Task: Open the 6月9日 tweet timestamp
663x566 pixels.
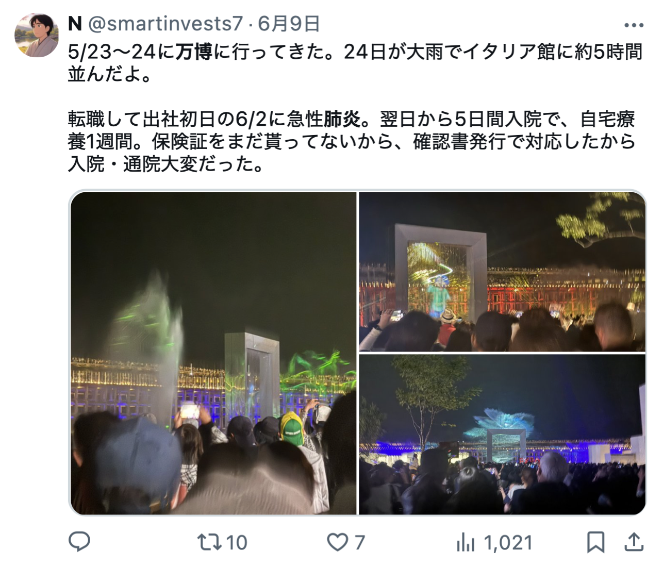Action: tap(289, 24)
